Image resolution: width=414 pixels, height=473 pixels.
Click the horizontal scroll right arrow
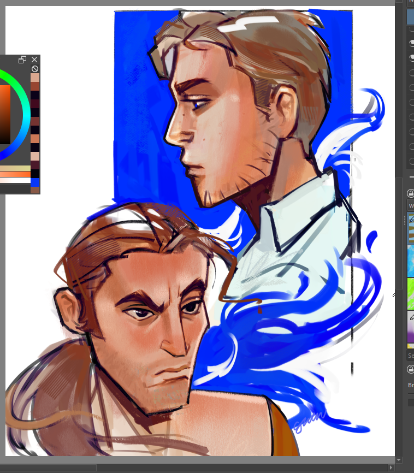click(x=392, y=468)
